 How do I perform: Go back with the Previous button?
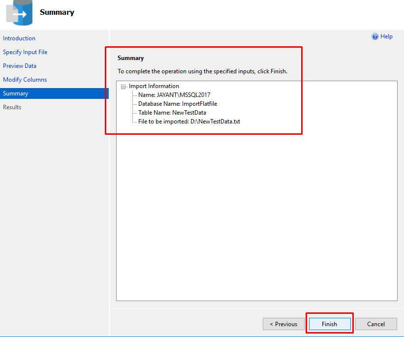283,324
